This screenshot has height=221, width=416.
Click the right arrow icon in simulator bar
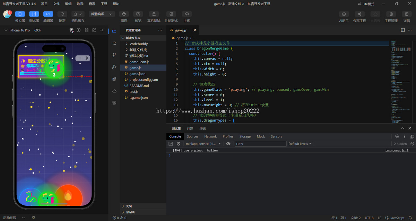click(x=102, y=30)
